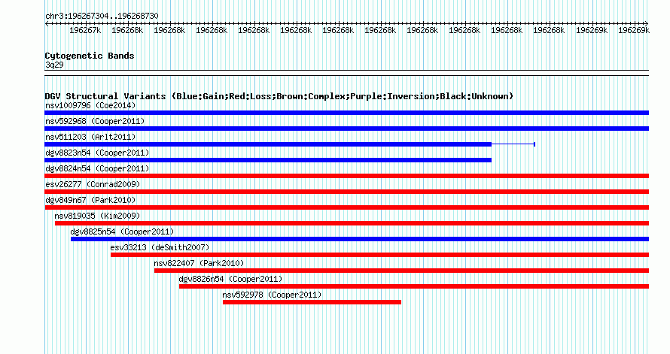Select the blue nsv511203 gain bar

[268, 144]
